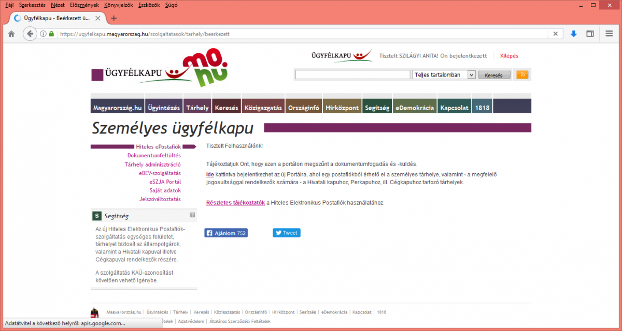
Task: Click the Keresés search button
Action: click(494, 75)
